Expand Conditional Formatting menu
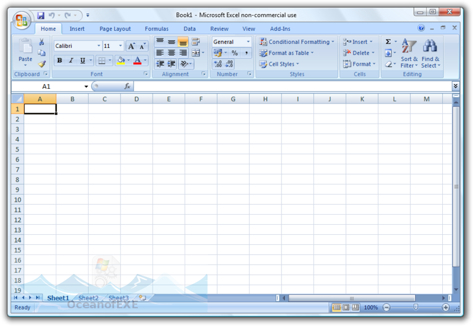 click(x=297, y=42)
